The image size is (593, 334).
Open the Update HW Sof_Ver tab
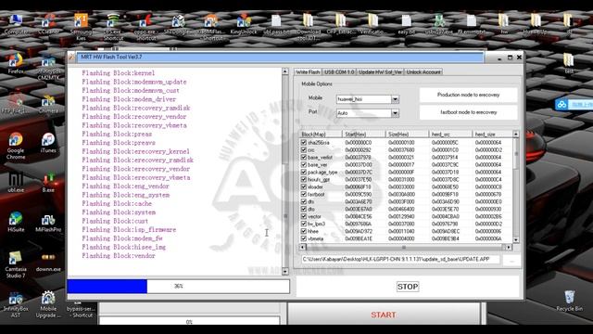380,72
